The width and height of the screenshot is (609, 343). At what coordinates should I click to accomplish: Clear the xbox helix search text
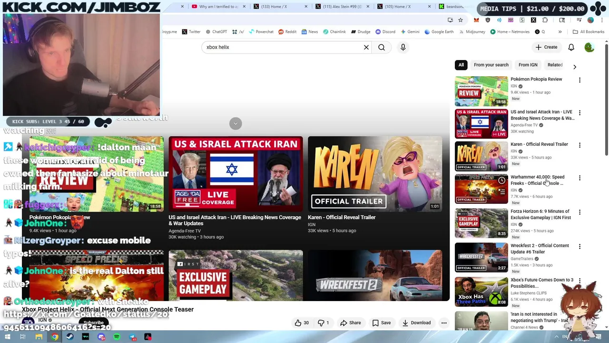pos(366,47)
